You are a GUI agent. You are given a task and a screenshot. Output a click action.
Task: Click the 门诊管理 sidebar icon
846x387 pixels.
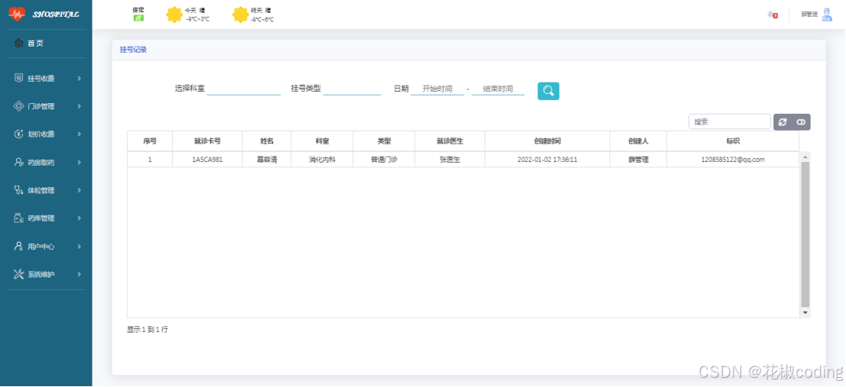18,106
